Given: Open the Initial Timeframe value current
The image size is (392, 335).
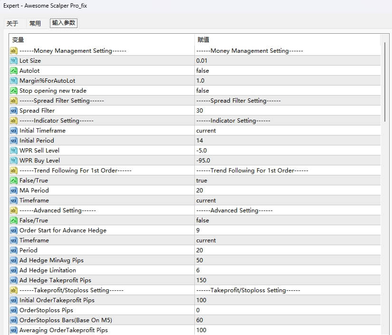Looking at the screenshot, I should coord(206,131).
